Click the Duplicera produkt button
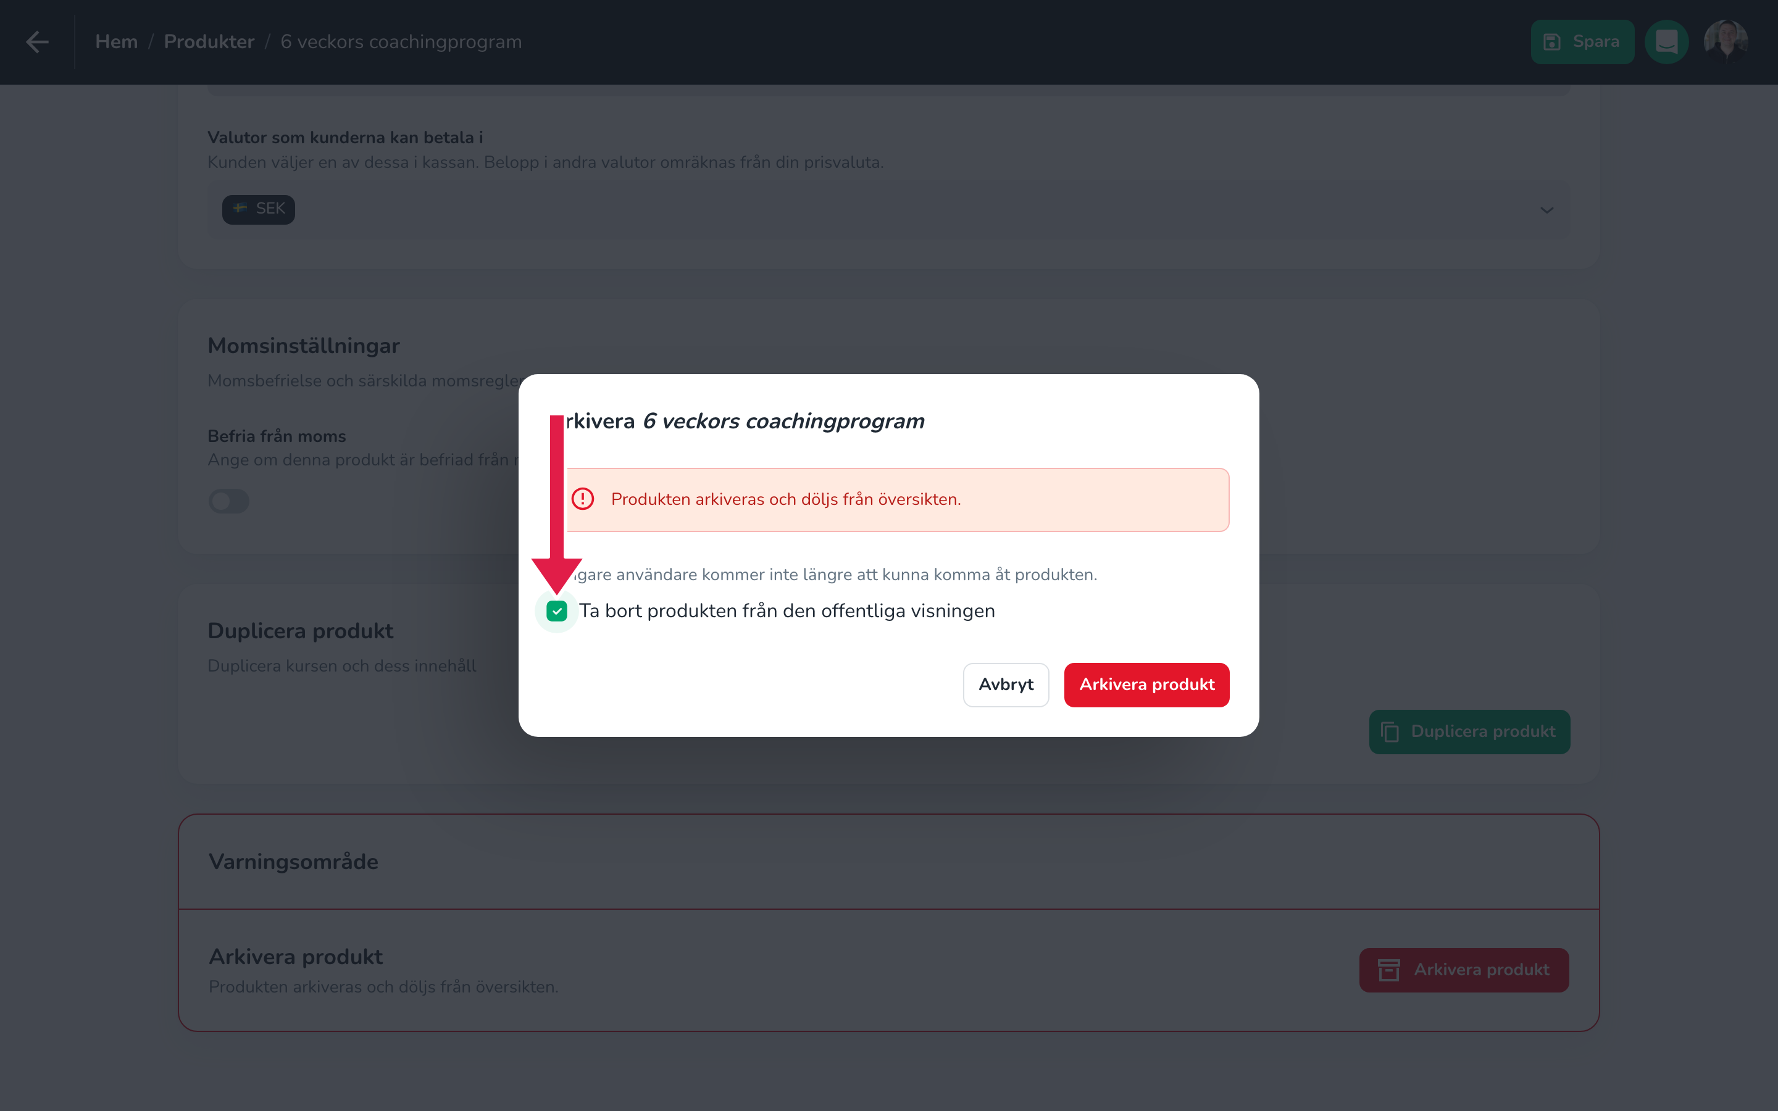 pos(1469,732)
